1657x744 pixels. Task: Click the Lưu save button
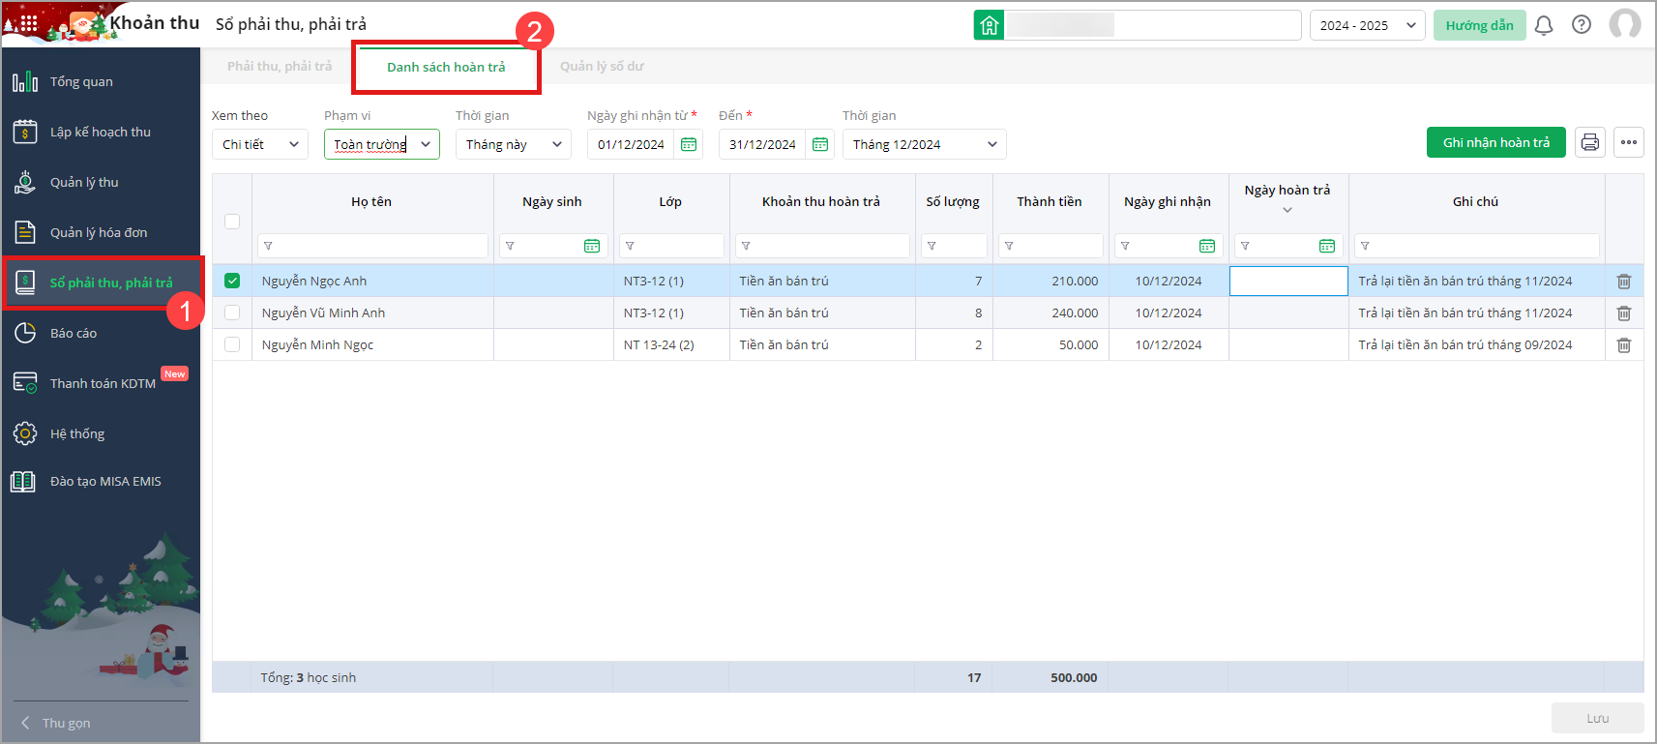click(x=1598, y=718)
